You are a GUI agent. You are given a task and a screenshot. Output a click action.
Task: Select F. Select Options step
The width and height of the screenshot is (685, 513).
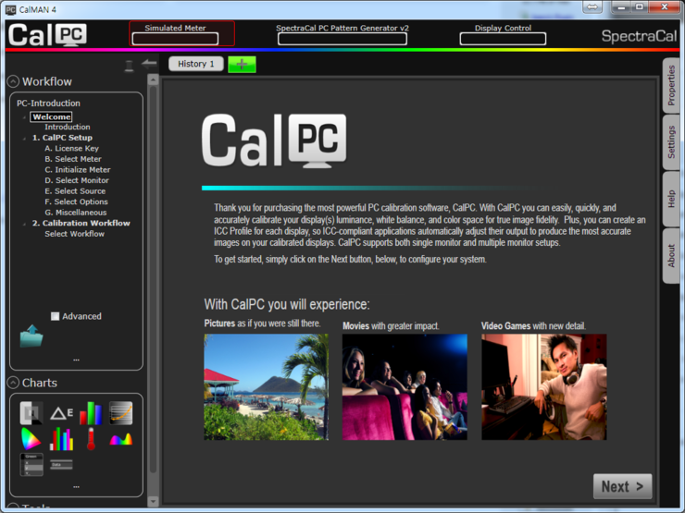click(x=76, y=202)
